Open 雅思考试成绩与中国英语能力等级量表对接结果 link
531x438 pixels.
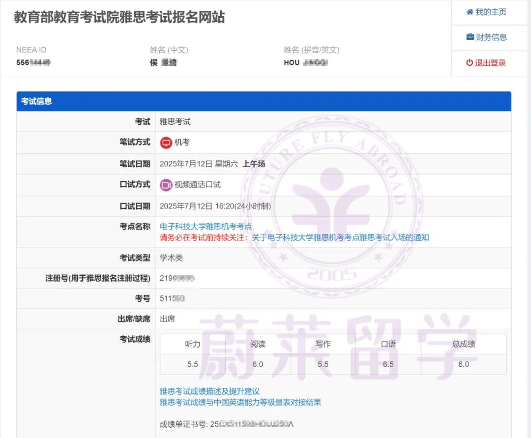pyautogui.click(x=240, y=403)
